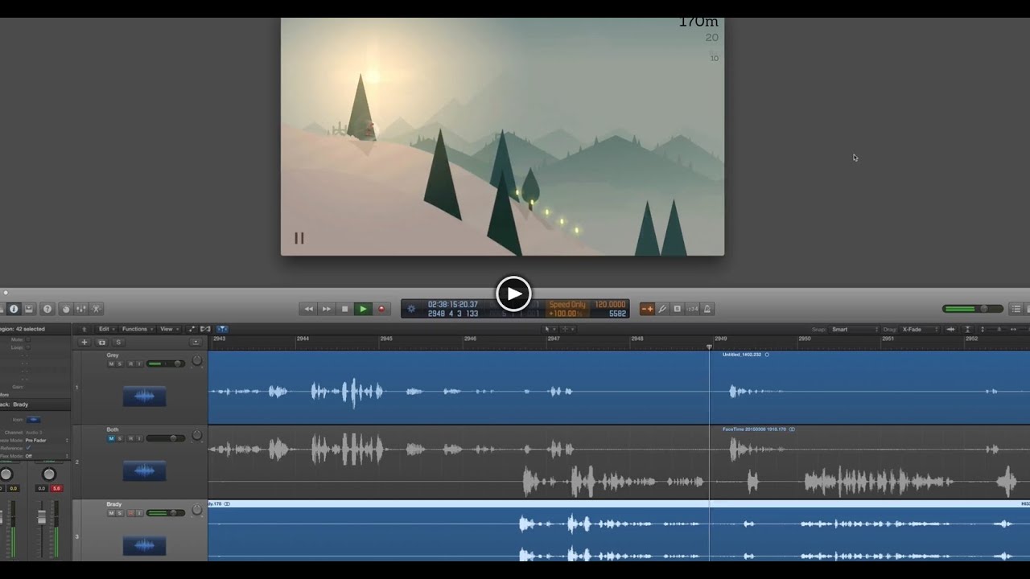Image resolution: width=1030 pixels, height=579 pixels.
Task: Open the Editors with the scissors icon
Action: click(97, 309)
